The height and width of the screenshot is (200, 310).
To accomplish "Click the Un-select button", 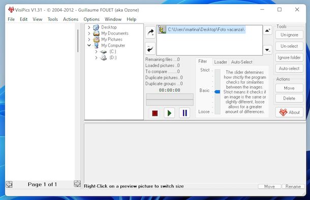I will pos(289,46).
